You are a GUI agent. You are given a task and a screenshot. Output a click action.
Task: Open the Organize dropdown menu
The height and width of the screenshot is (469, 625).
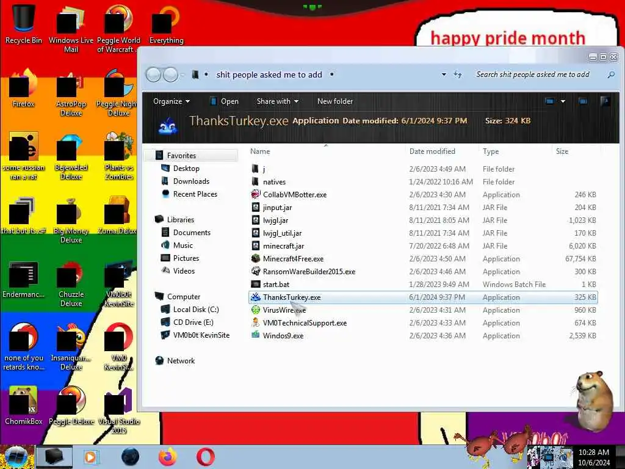click(x=172, y=101)
